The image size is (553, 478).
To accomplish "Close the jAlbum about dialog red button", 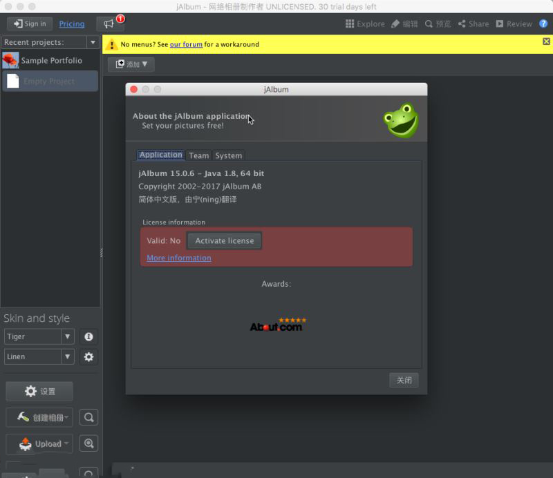I will point(133,90).
